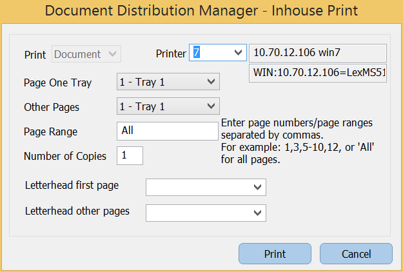The image size is (403, 272).
Task: Select the 10.70.12.106 win7 printer field
Action: pyautogui.click(x=318, y=52)
